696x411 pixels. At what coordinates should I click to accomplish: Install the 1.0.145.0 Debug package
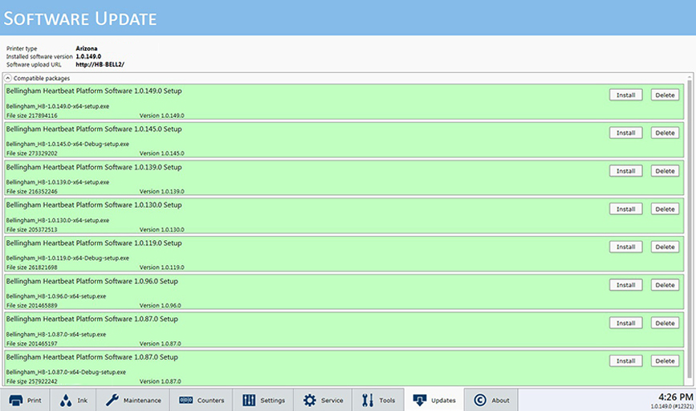[625, 133]
